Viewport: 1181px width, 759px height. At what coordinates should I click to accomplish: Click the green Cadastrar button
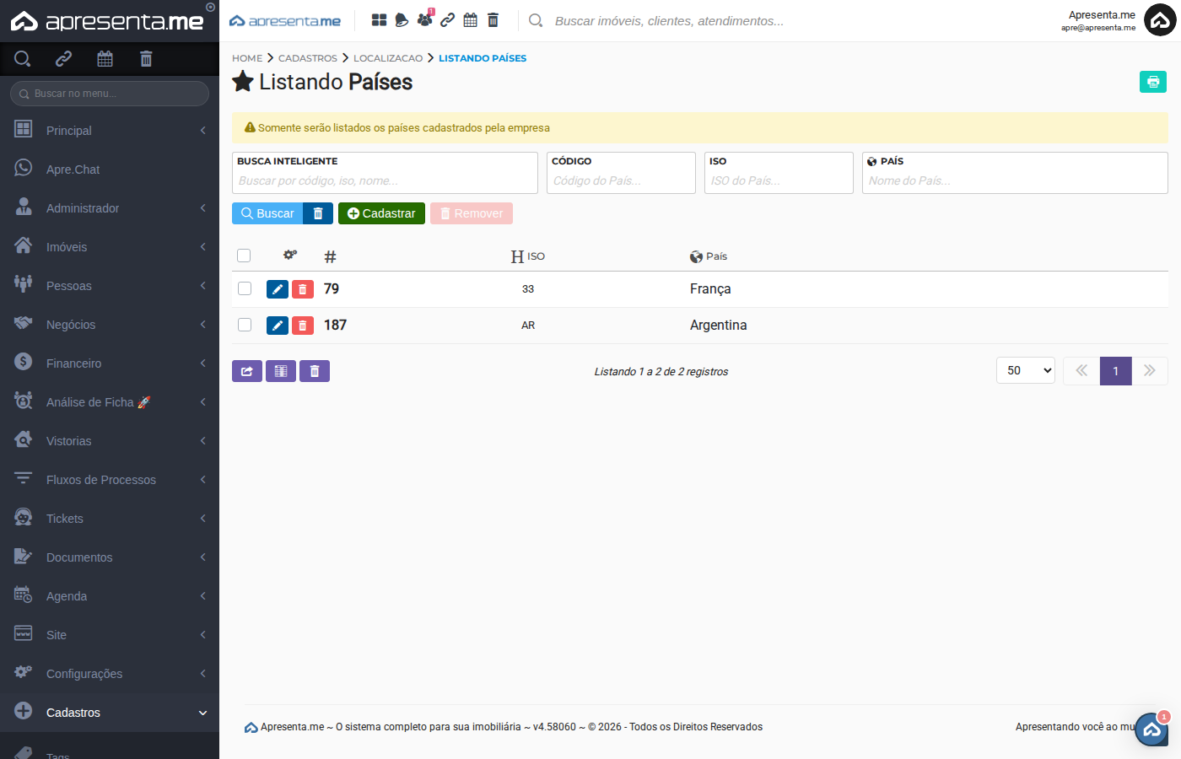381,213
